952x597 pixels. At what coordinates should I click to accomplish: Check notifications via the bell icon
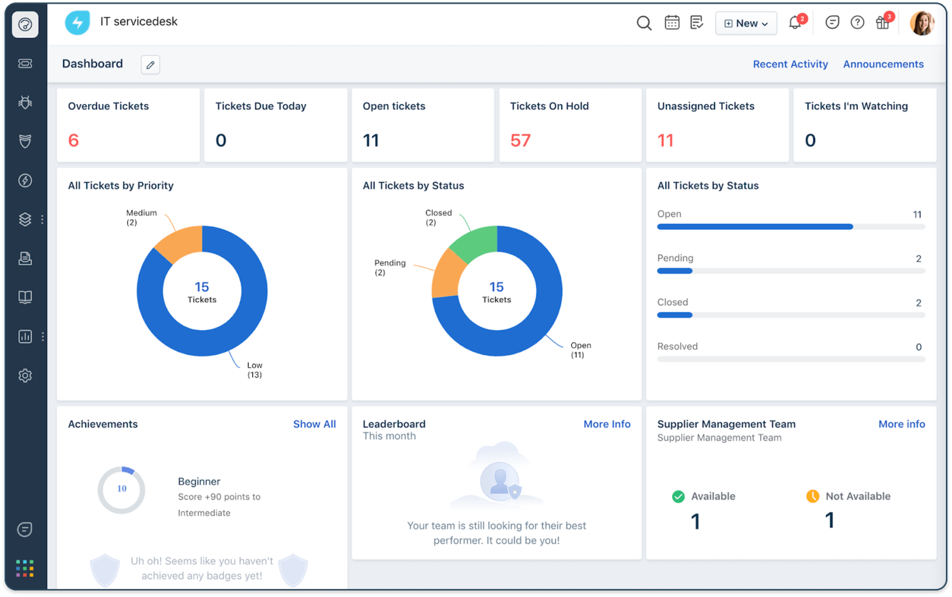click(795, 22)
